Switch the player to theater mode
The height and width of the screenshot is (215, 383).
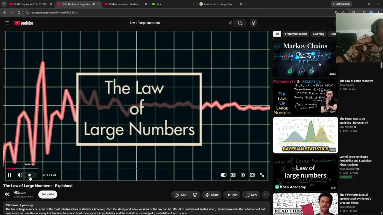click(252, 175)
